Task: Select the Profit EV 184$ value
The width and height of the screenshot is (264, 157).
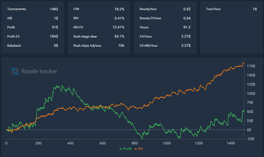Action: pos(53,36)
